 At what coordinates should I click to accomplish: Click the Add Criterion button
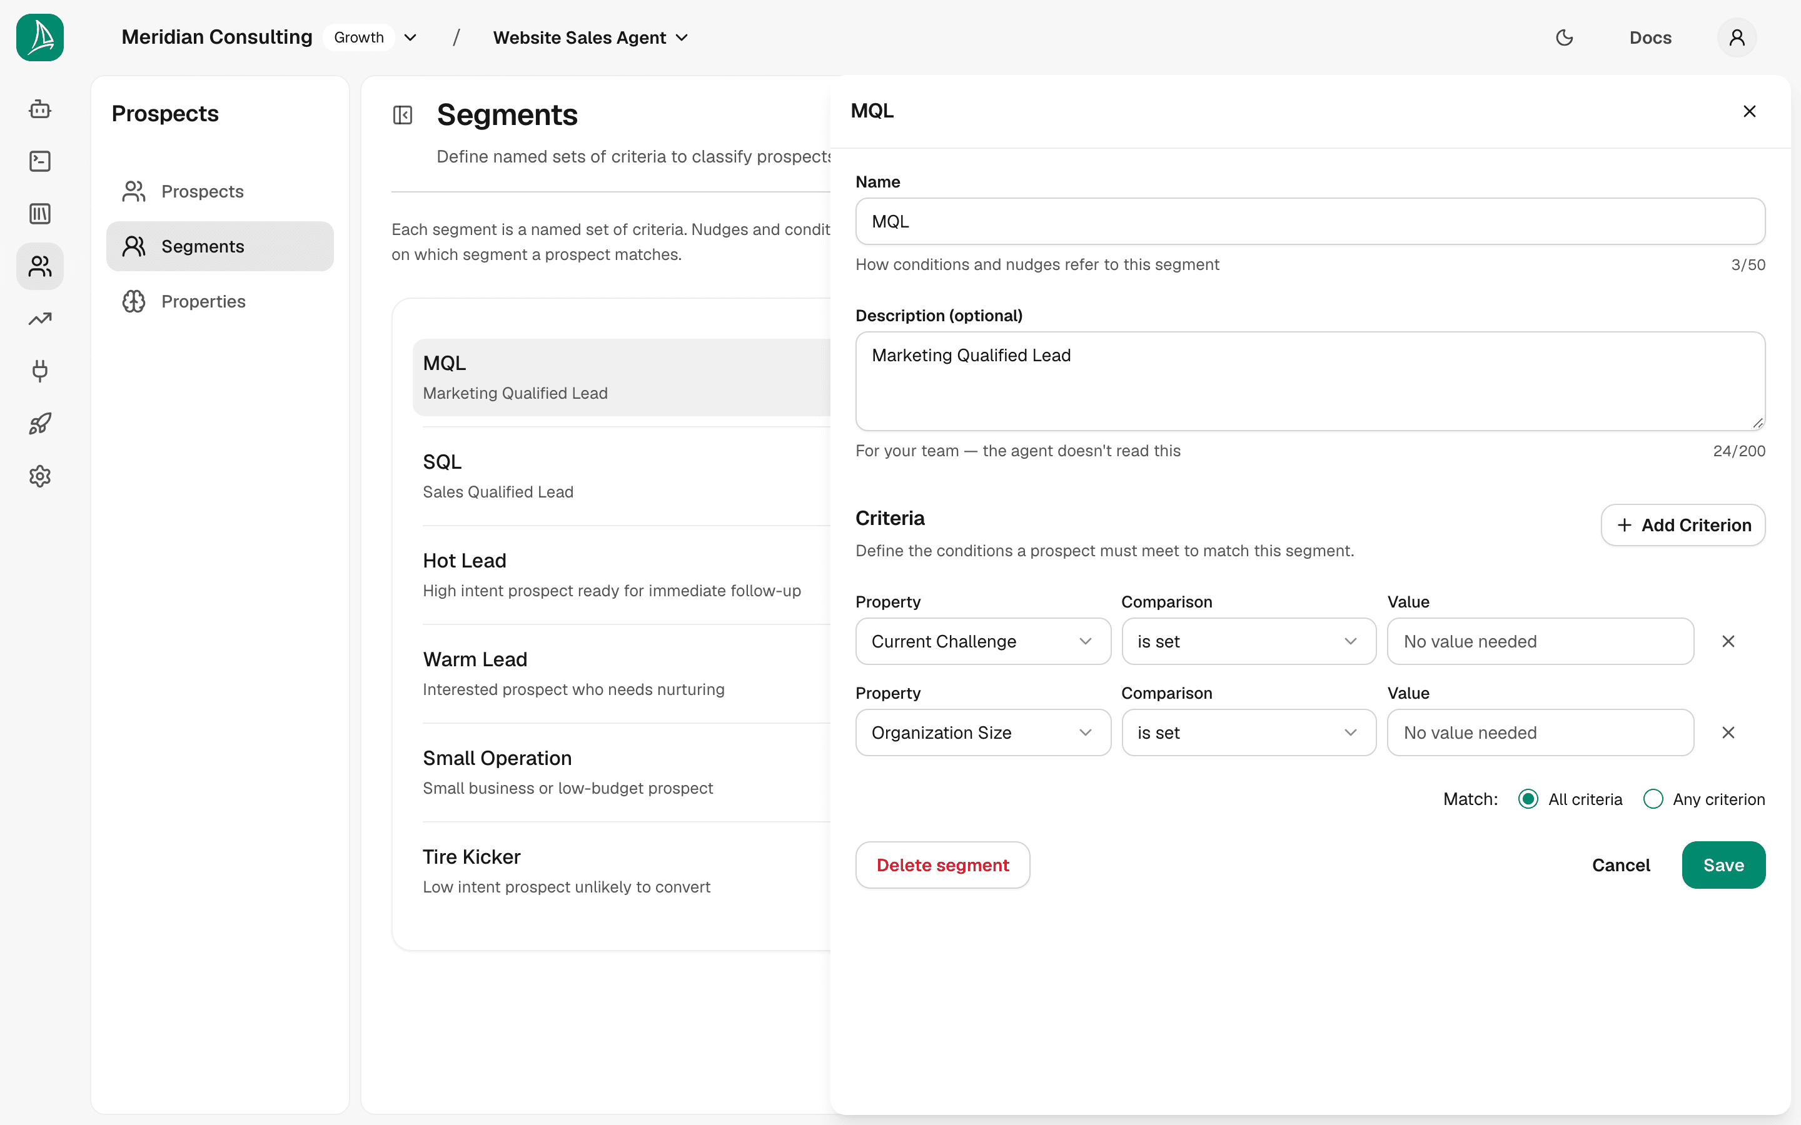(1683, 525)
